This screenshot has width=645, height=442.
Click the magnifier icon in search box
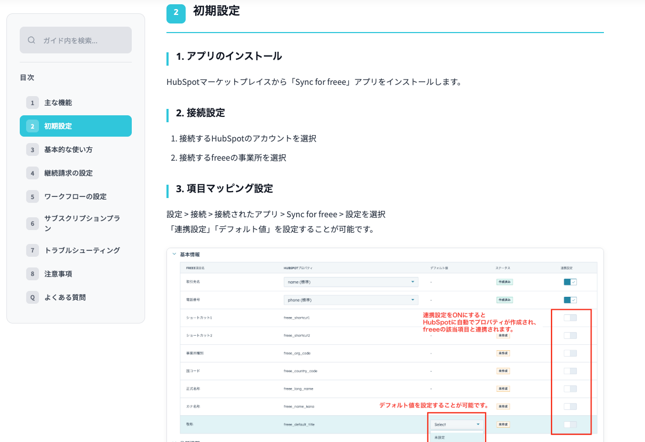tap(31, 40)
